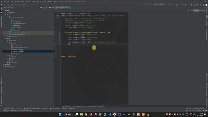208x117 pixels.
Task: Click the gutter icon beside RelativeLayout line
Action: pos(58,16)
